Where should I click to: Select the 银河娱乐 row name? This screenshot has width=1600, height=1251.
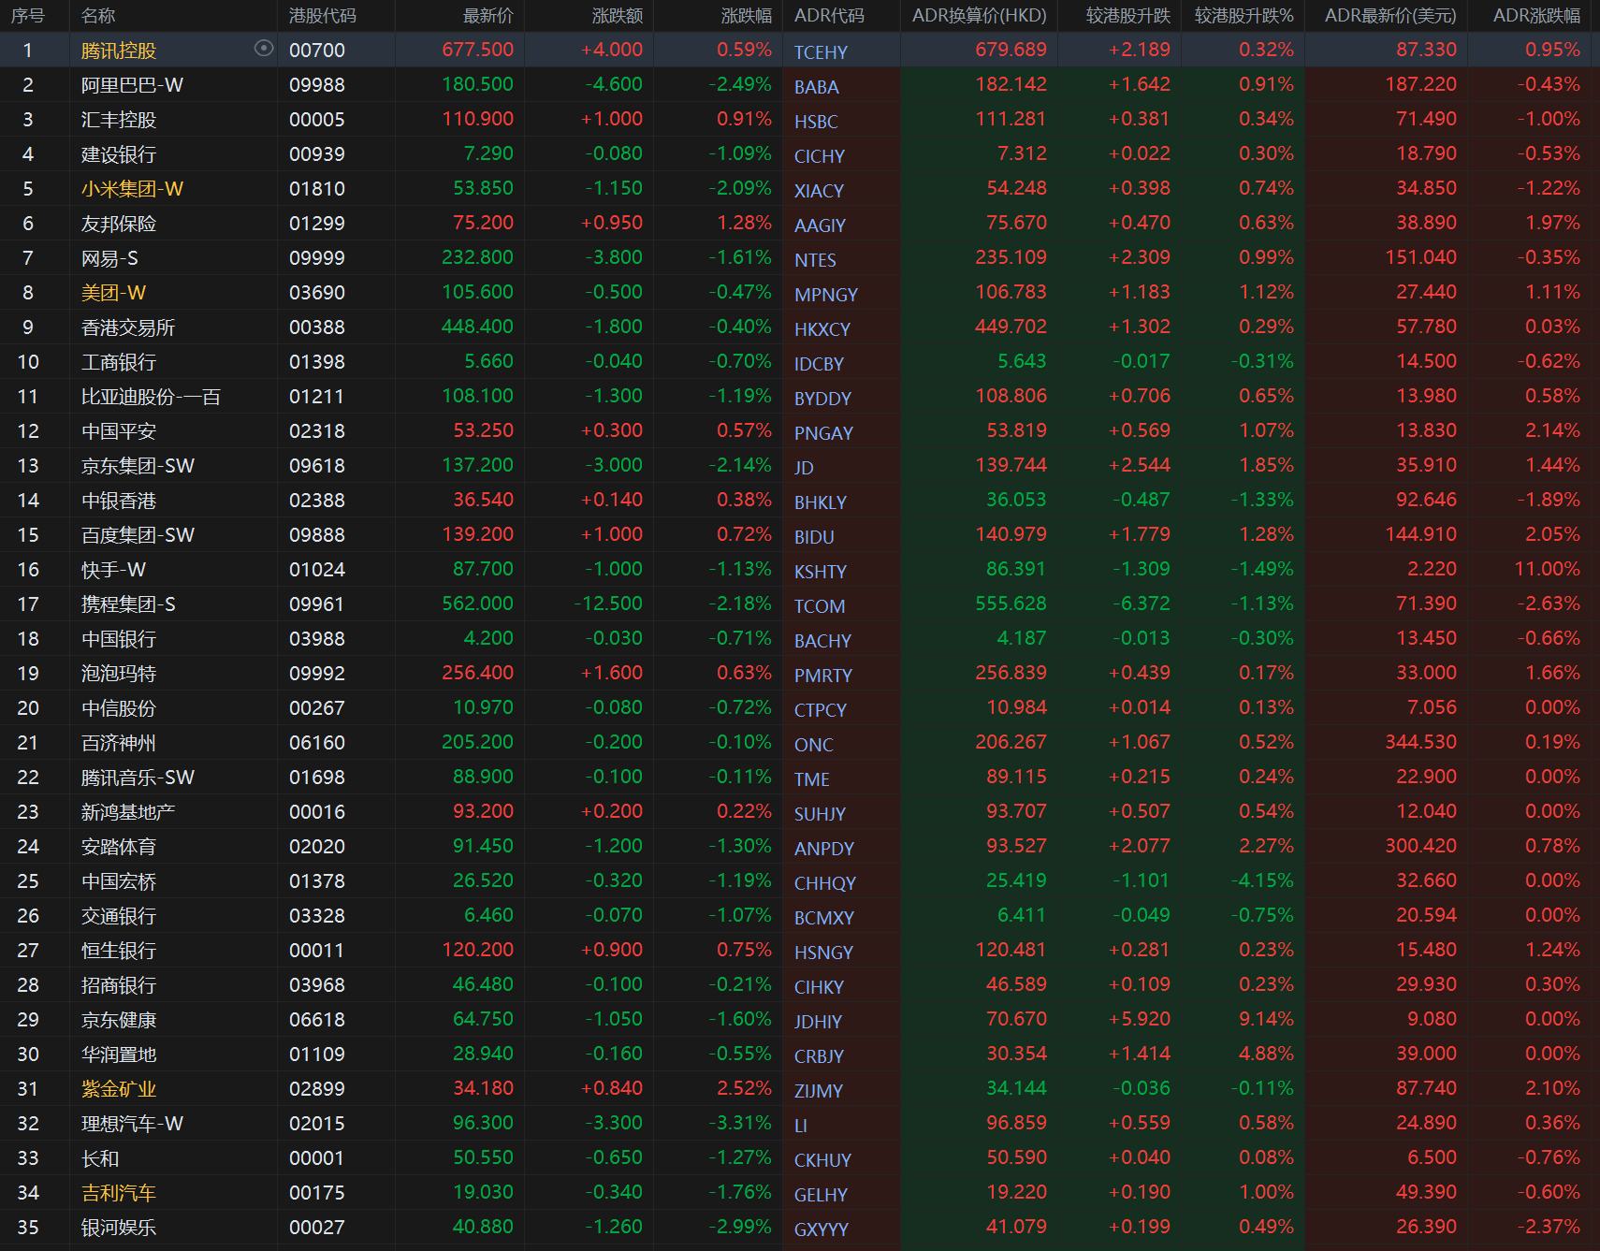pyautogui.click(x=119, y=1228)
